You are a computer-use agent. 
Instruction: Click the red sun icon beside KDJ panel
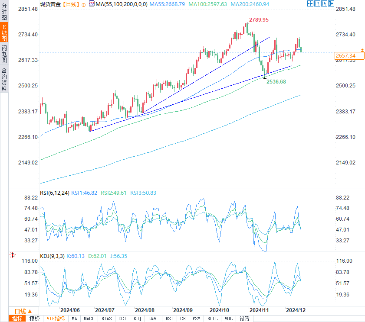pos(13,255)
